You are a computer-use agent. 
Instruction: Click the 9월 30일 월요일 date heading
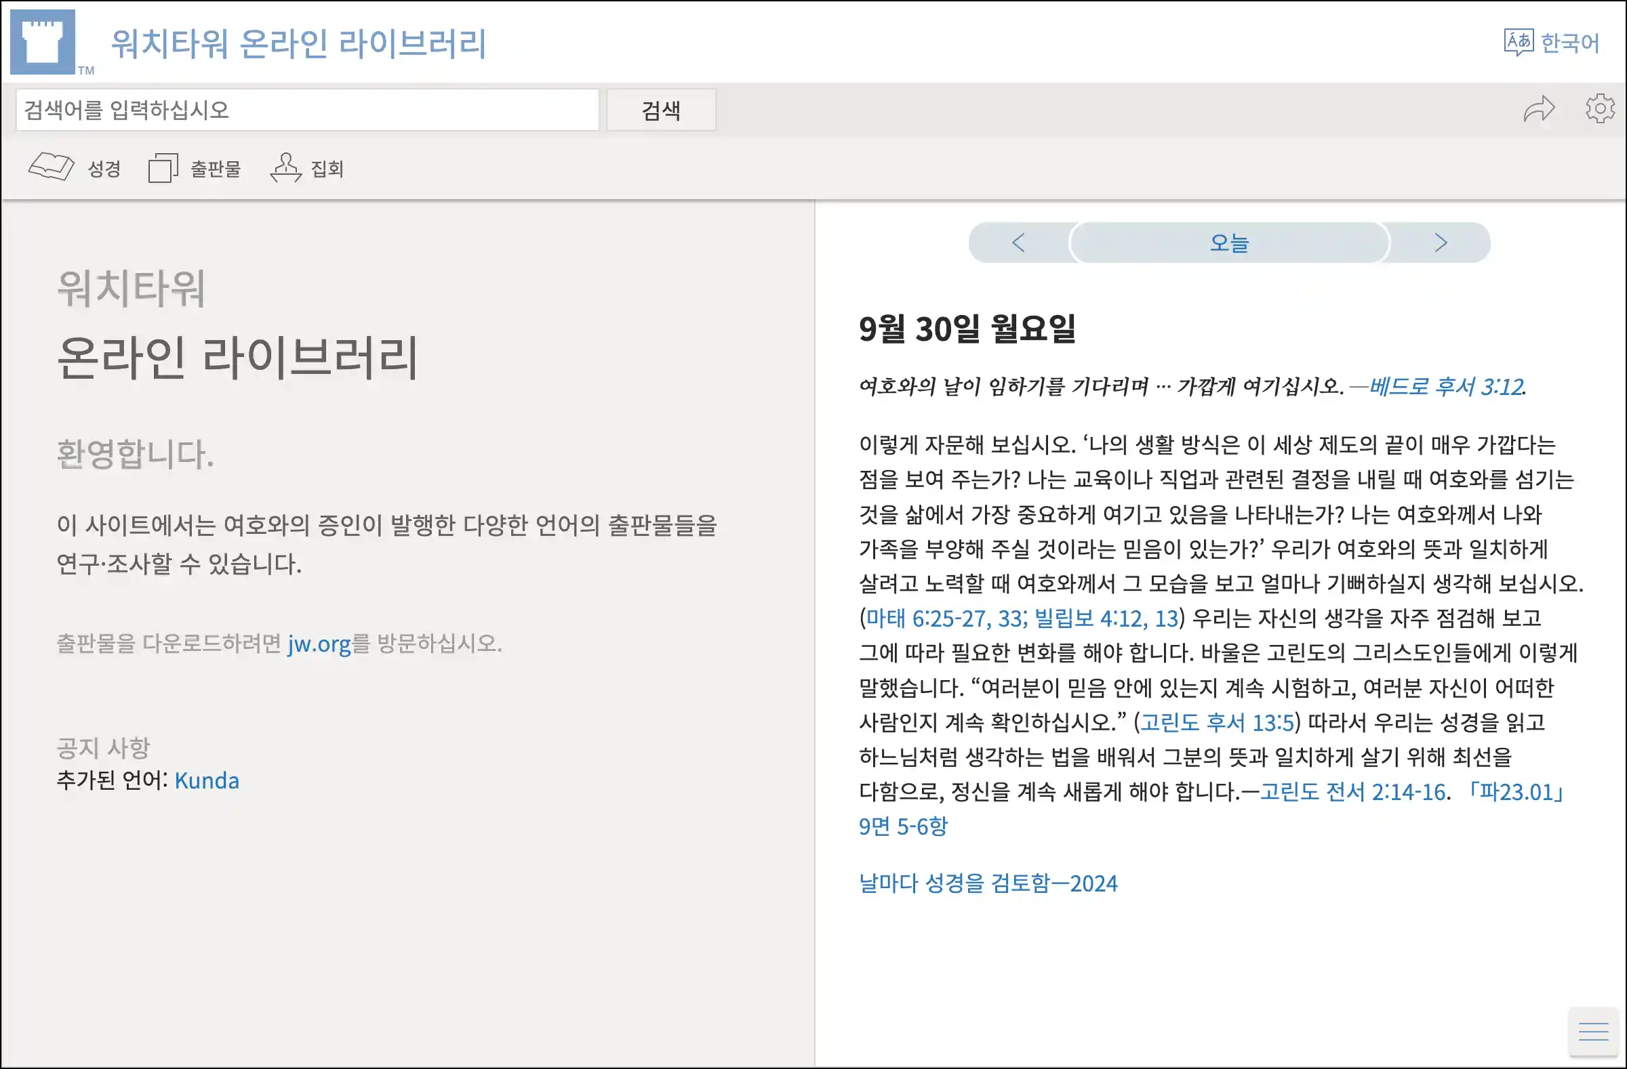[967, 329]
